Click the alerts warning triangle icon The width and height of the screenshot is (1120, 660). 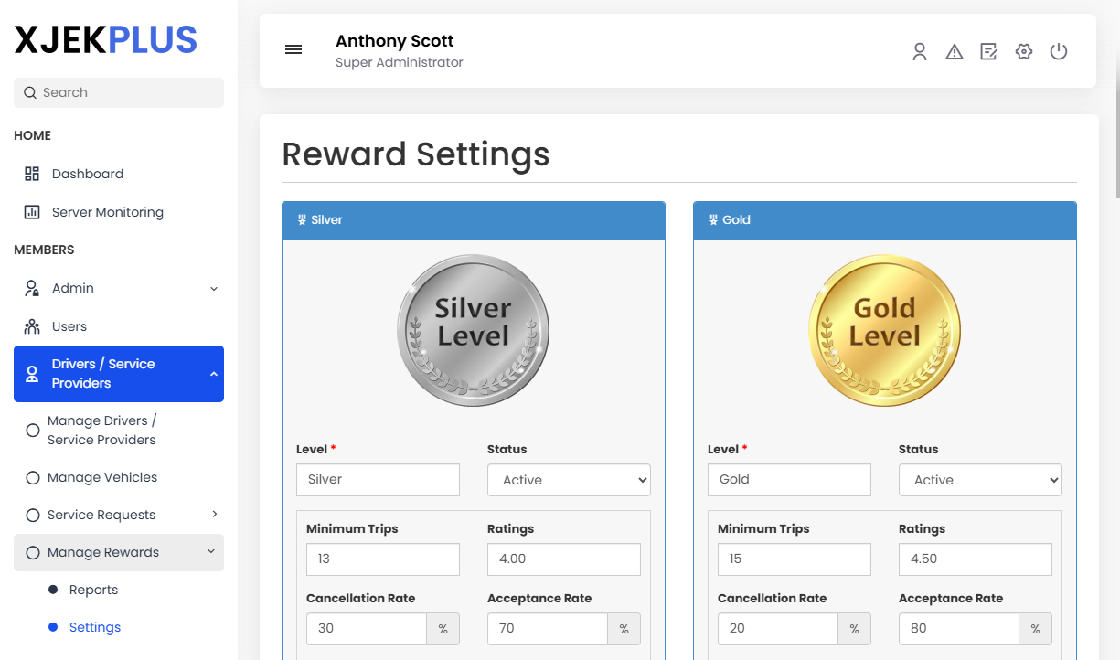coord(954,52)
